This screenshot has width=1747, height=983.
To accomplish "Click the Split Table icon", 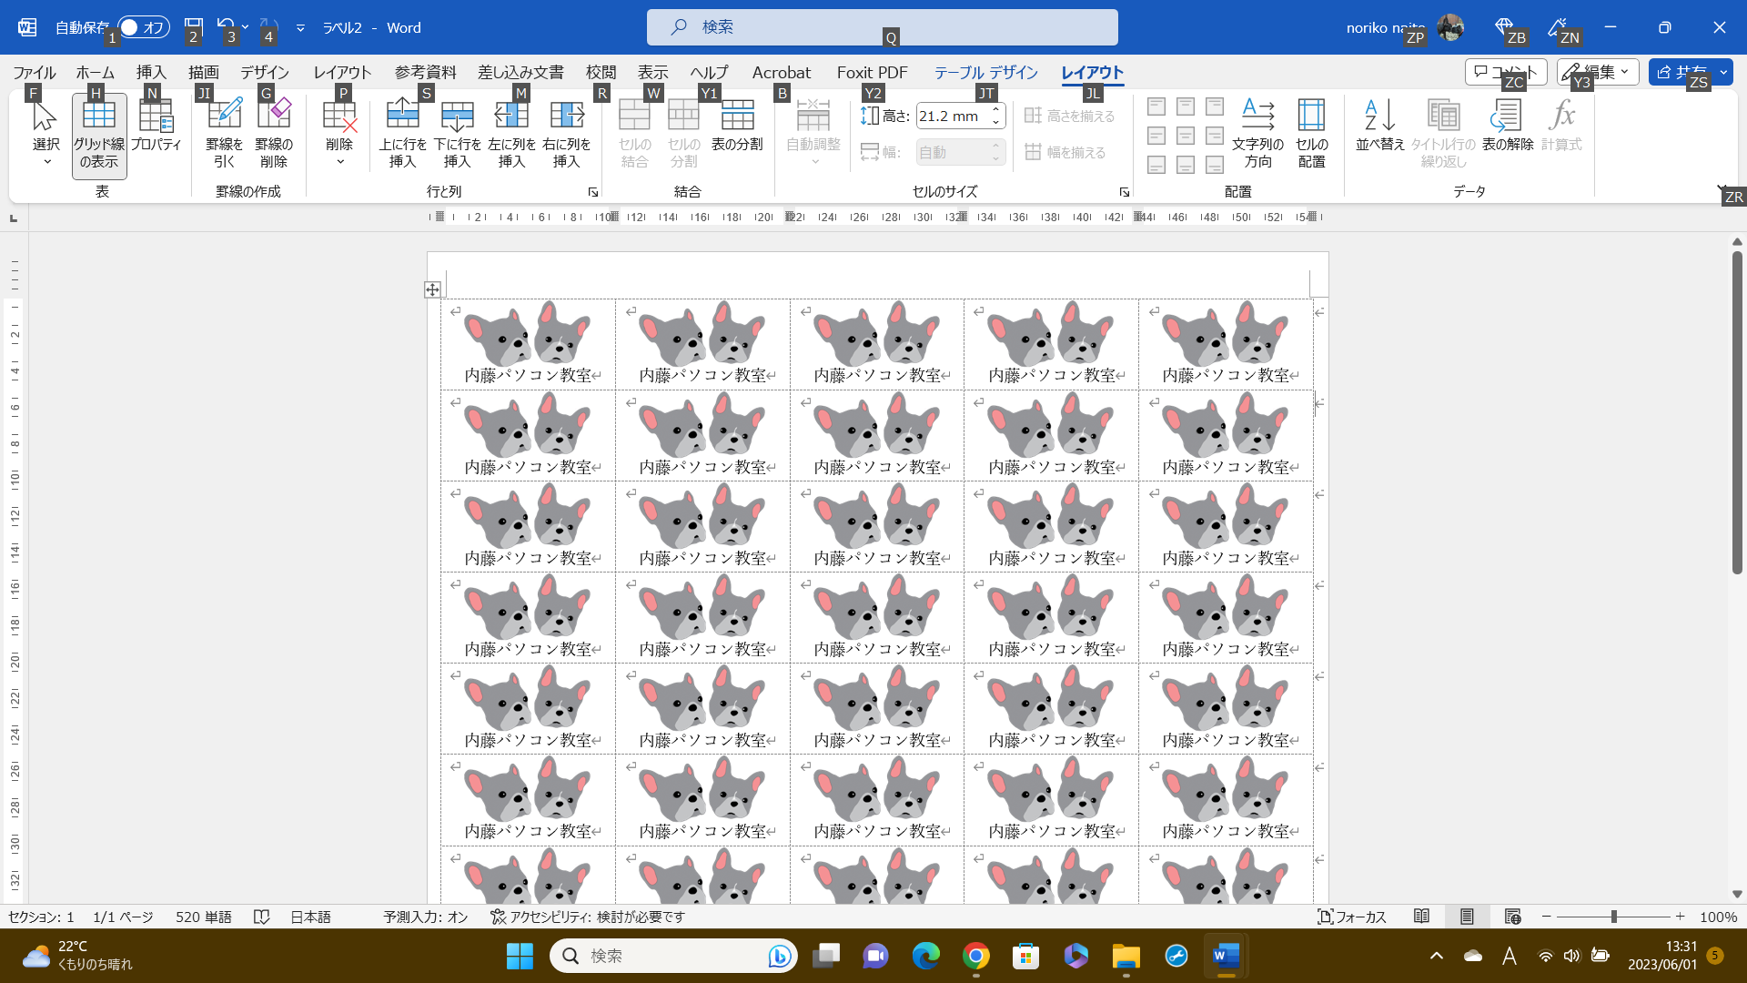I will coord(737,126).
